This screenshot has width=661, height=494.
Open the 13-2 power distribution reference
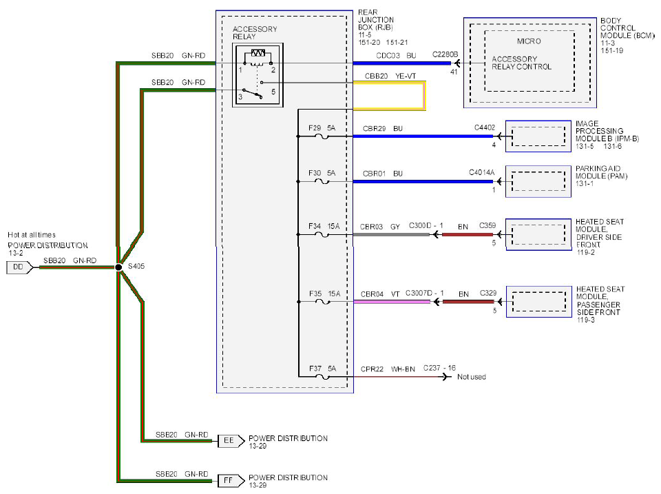click(x=16, y=253)
